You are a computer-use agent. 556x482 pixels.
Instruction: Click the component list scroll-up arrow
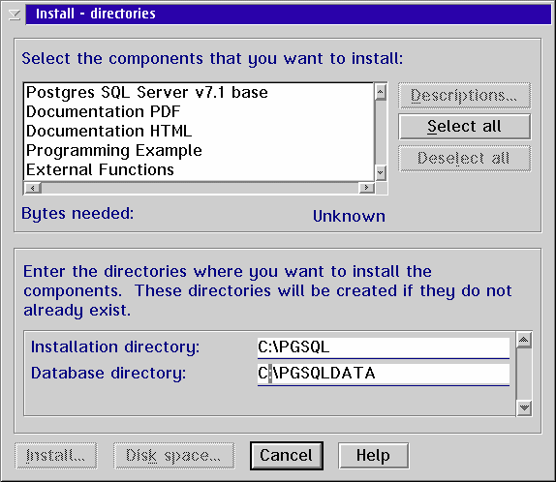tap(381, 92)
